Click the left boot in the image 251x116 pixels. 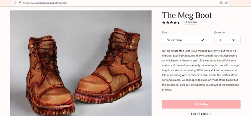[50, 75]
